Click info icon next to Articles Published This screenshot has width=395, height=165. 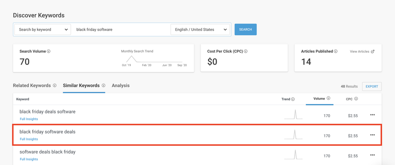[336, 51]
